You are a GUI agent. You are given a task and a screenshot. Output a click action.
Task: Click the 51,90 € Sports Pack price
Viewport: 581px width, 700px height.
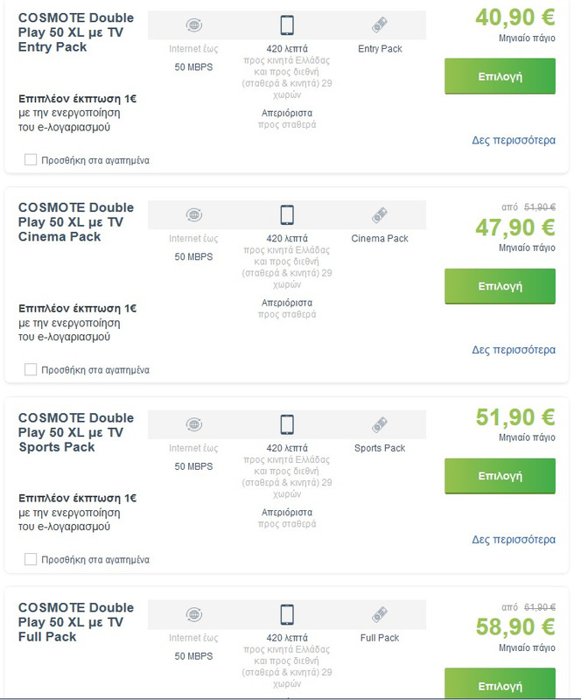click(x=515, y=417)
